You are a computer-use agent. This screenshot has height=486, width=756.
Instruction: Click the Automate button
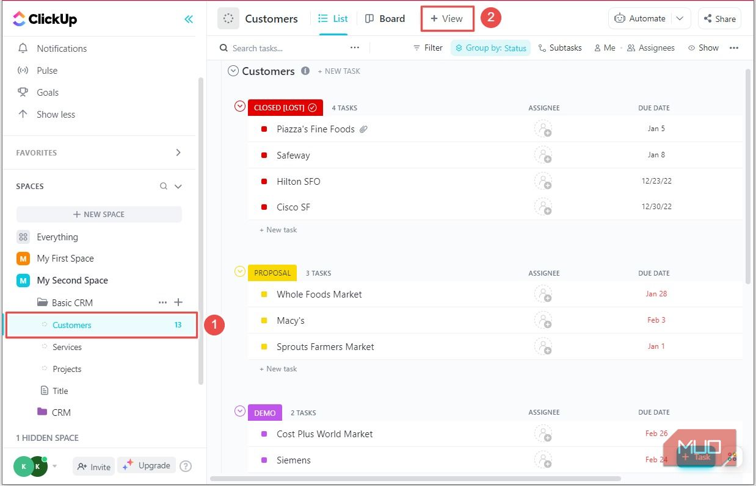(x=640, y=18)
